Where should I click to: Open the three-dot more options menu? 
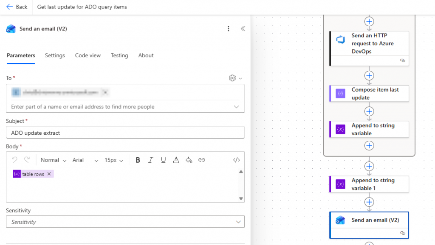(229, 29)
